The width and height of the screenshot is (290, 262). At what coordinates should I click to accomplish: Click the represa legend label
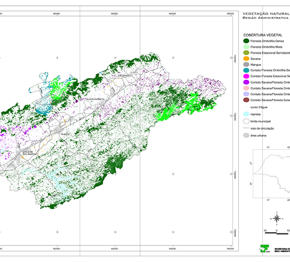coord(255,114)
